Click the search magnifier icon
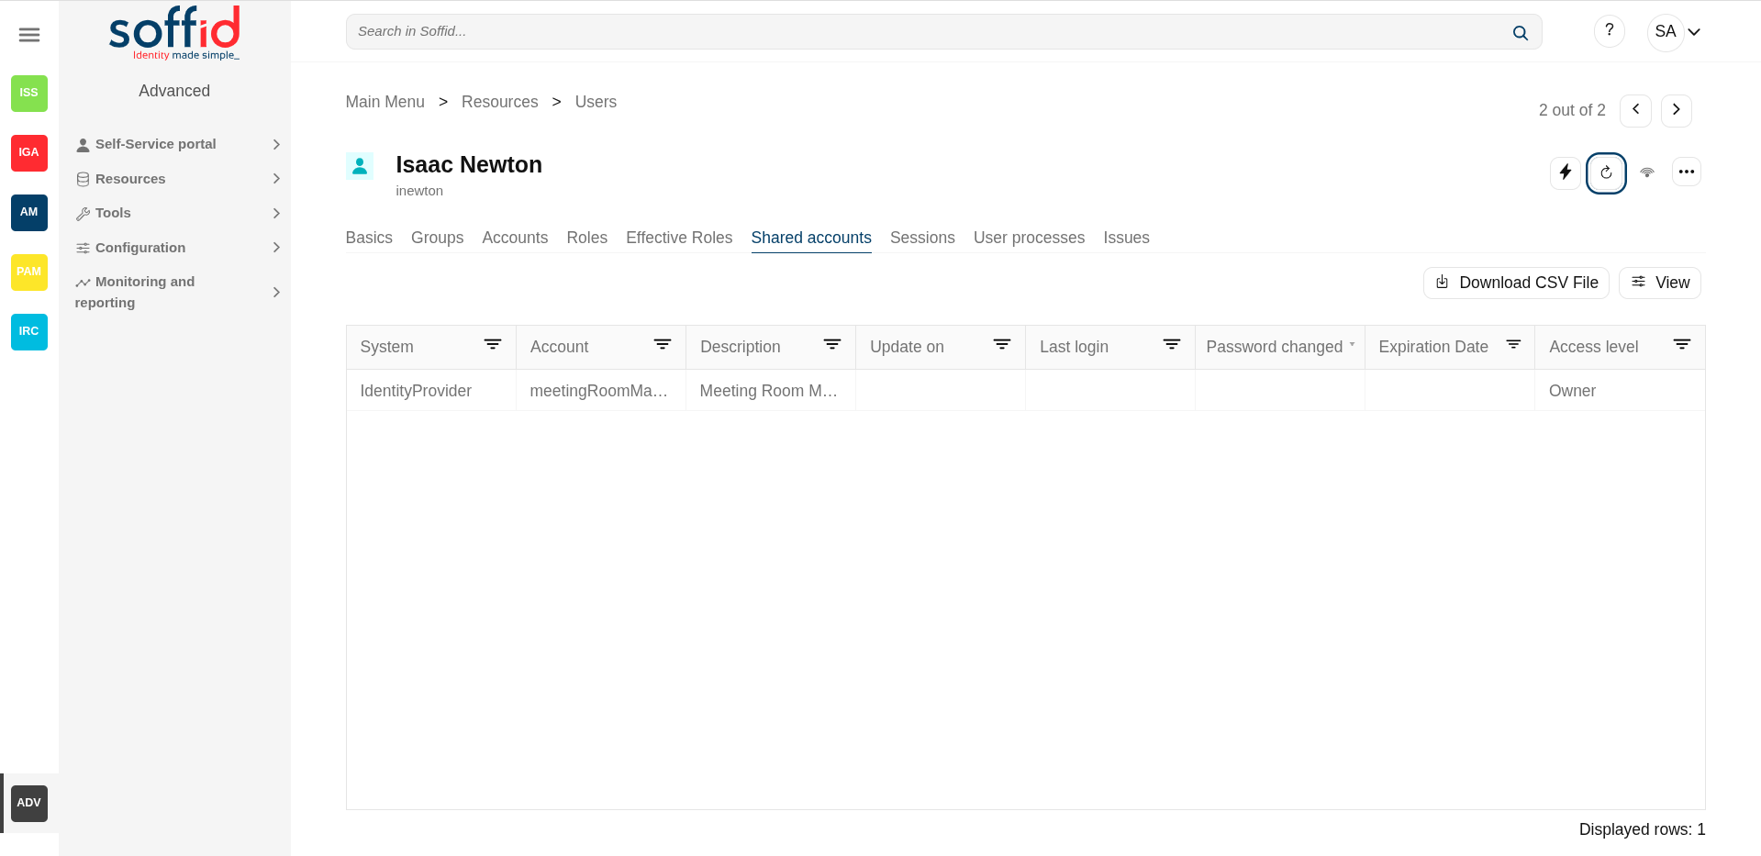This screenshot has height=856, width=1761. (x=1521, y=32)
